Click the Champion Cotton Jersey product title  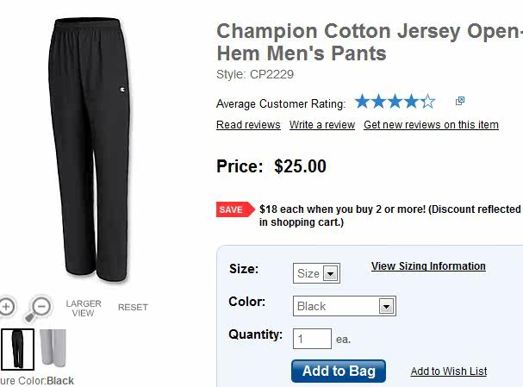(369, 42)
